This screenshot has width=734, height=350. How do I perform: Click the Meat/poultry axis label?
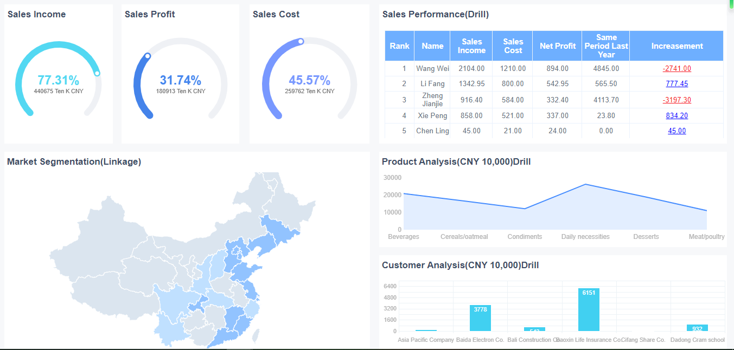pyautogui.click(x=706, y=237)
